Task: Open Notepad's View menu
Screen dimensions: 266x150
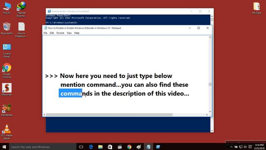Action: (69, 33)
